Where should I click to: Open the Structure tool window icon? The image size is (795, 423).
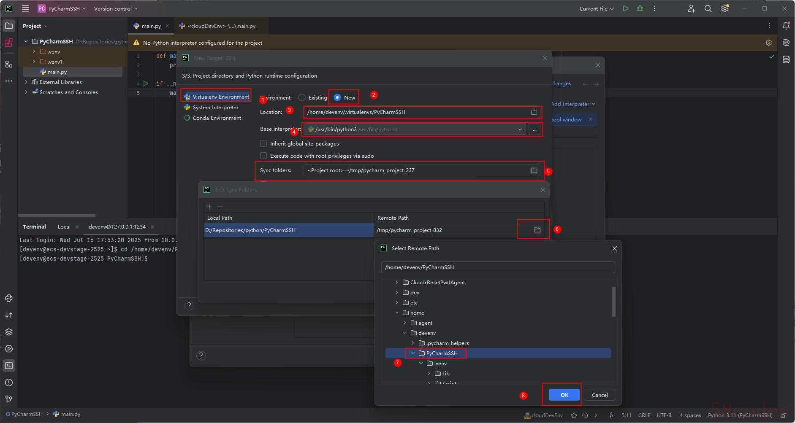click(8, 64)
